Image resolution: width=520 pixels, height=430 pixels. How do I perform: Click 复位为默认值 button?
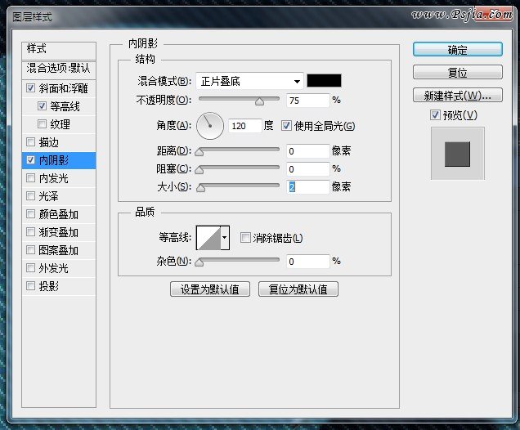pos(298,289)
